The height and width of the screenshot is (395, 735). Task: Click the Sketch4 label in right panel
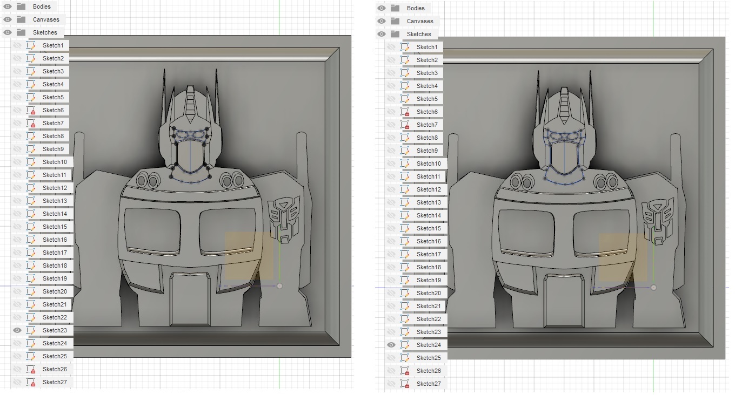(x=427, y=86)
